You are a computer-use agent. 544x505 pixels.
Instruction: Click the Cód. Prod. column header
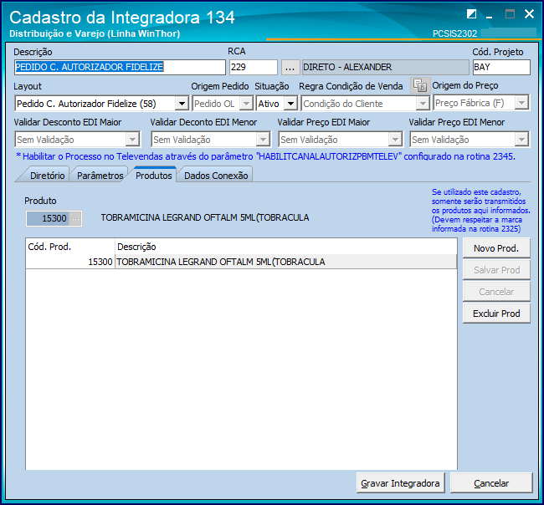click(x=70, y=247)
